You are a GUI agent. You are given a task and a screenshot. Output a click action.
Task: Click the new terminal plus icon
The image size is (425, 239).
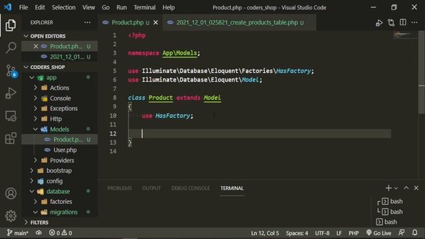point(388,188)
